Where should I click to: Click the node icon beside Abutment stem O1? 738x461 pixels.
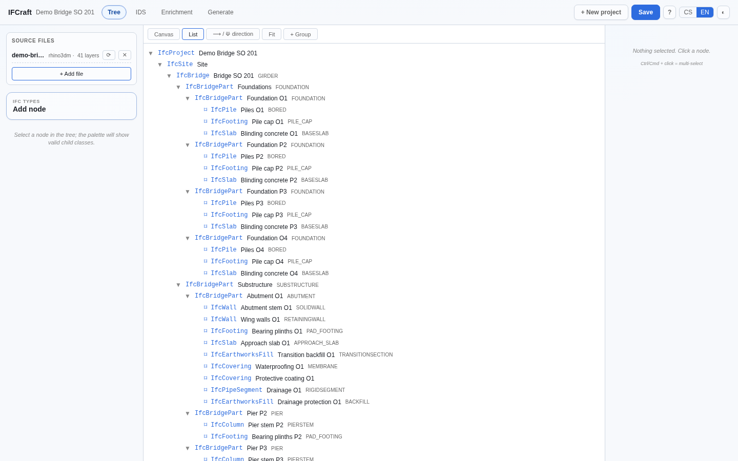pos(206,307)
